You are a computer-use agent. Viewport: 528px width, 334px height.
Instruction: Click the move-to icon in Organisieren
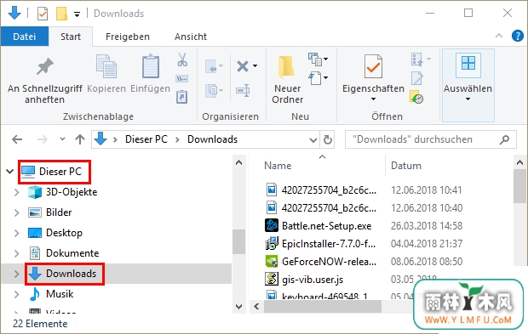coord(211,66)
